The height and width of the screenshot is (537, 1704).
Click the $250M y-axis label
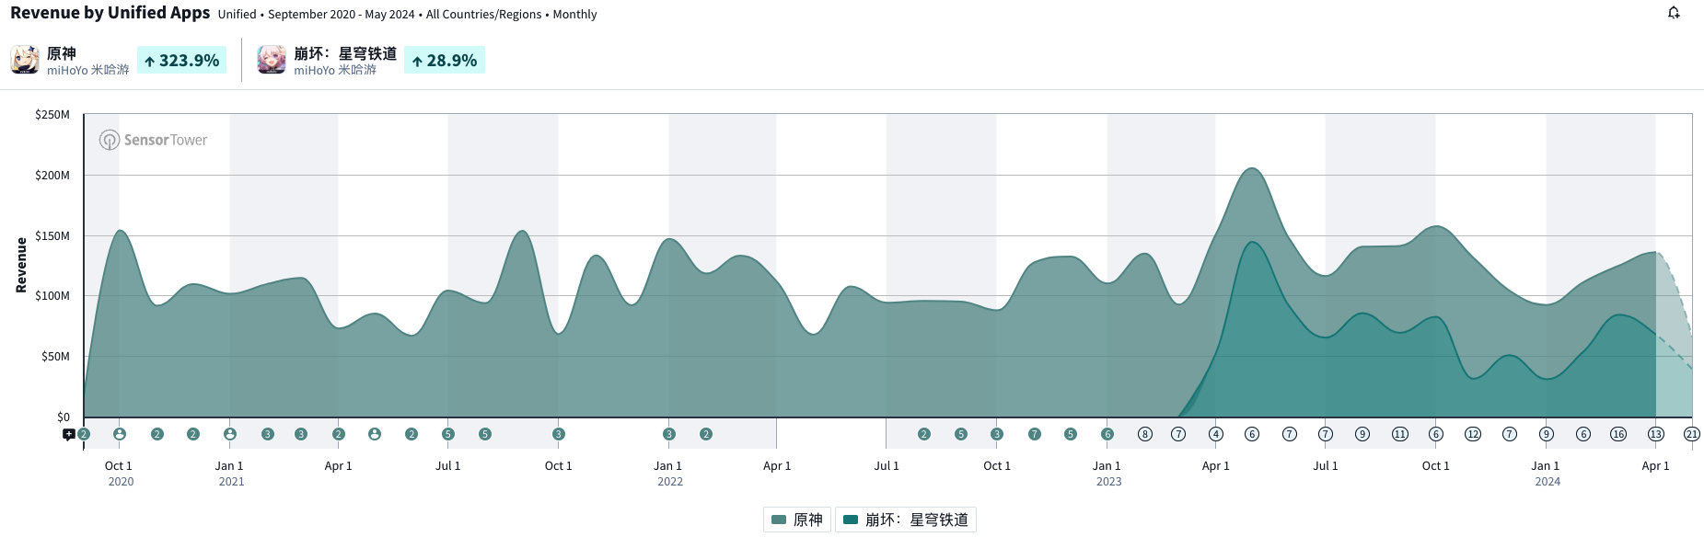point(52,115)
